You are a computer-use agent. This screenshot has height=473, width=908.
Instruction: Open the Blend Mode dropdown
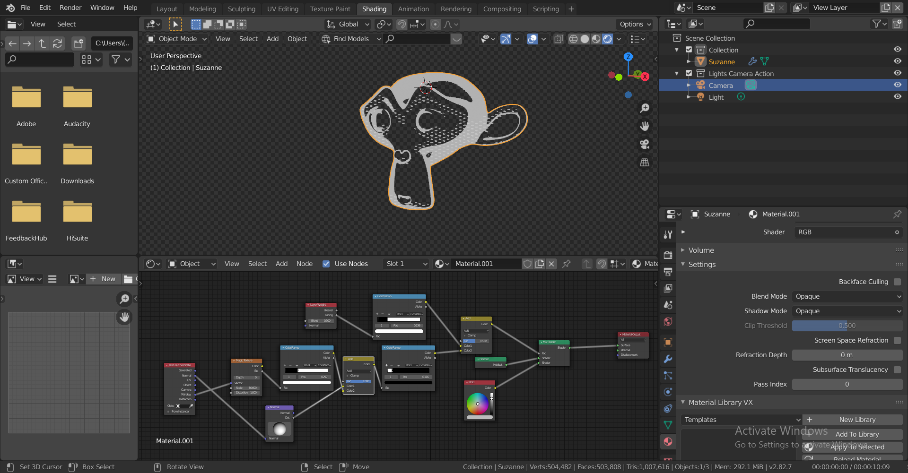click(847, 296)
